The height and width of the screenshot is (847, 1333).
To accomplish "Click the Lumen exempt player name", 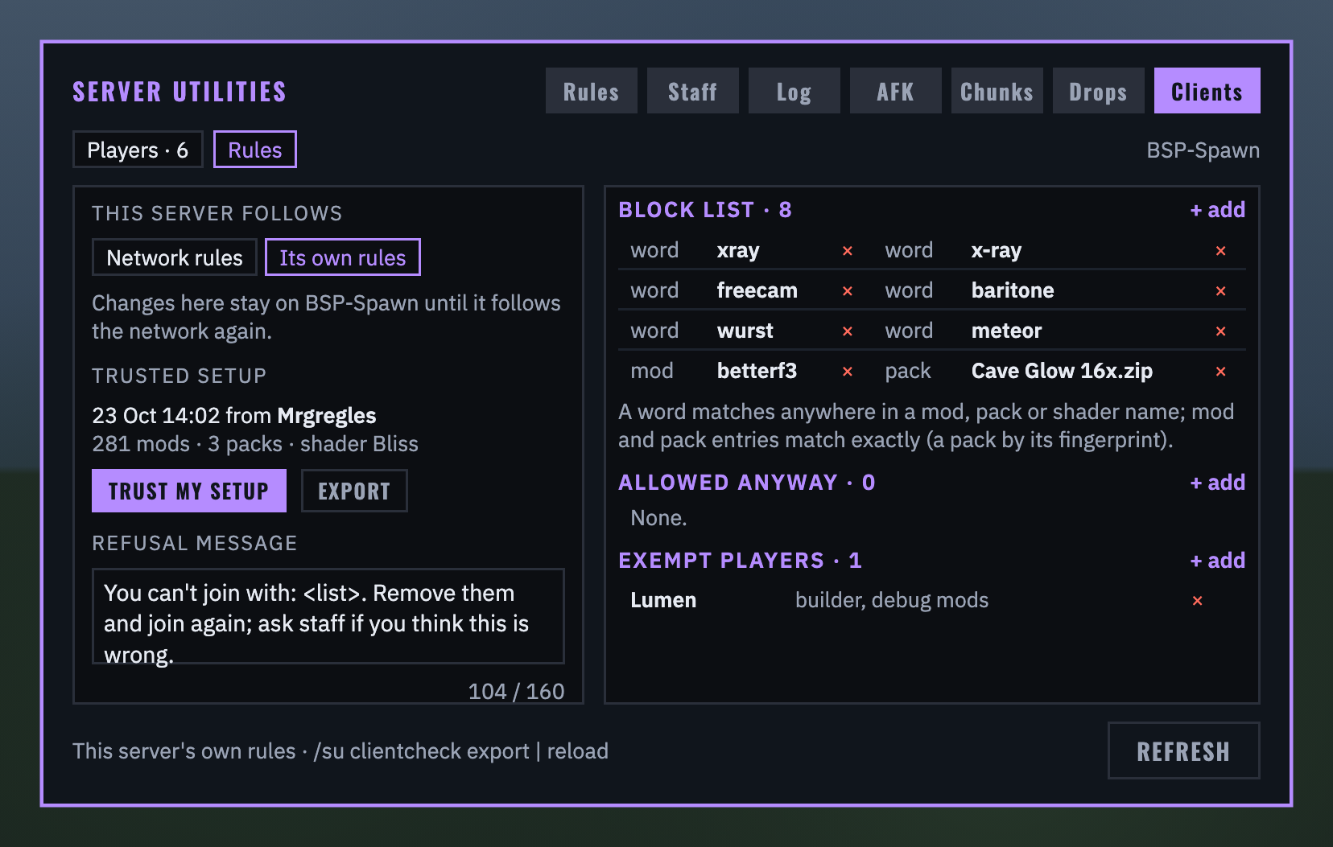I will pos(663,601).
